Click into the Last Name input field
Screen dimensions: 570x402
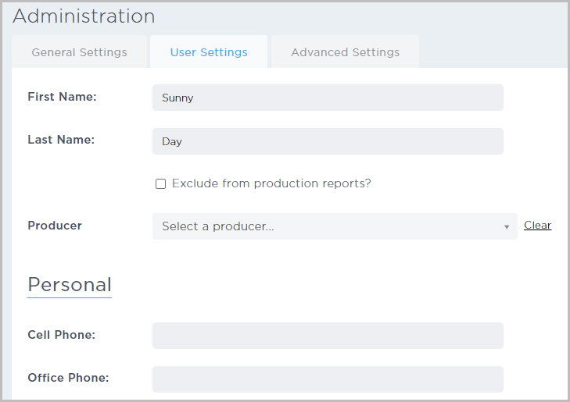328,142
